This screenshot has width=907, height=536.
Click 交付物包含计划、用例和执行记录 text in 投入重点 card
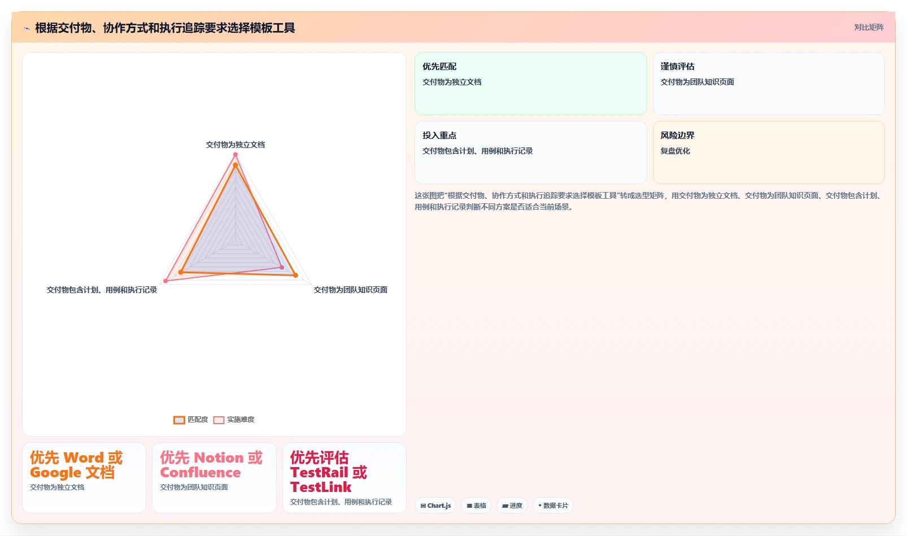pyautogui.click(x=477, y=151)
